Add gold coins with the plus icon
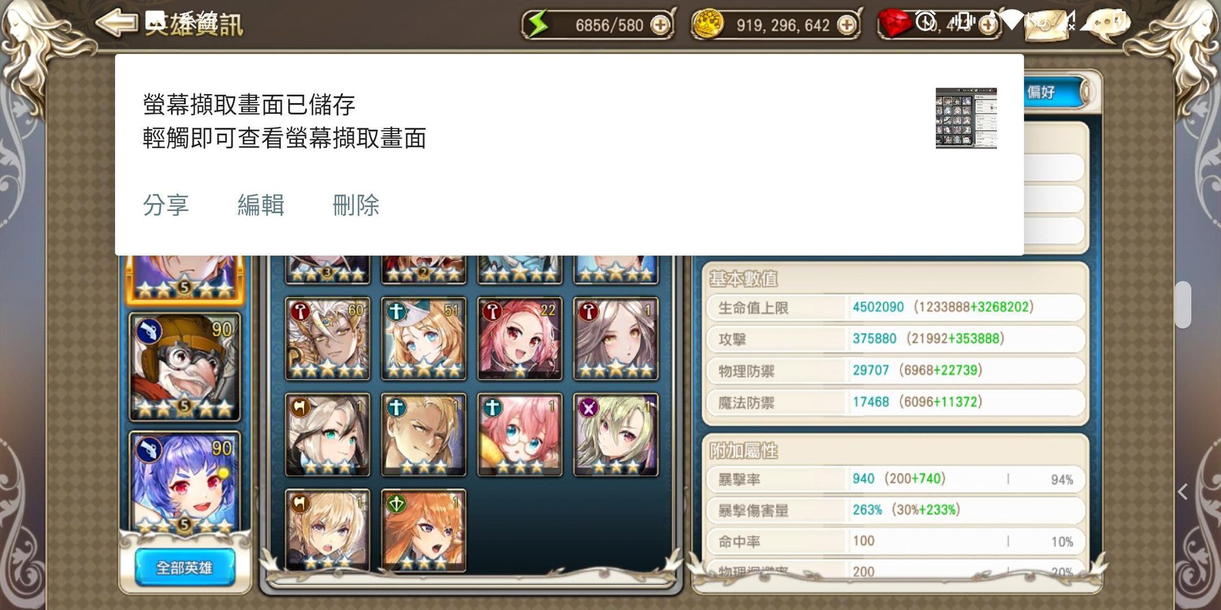 [x=846, y=25]
